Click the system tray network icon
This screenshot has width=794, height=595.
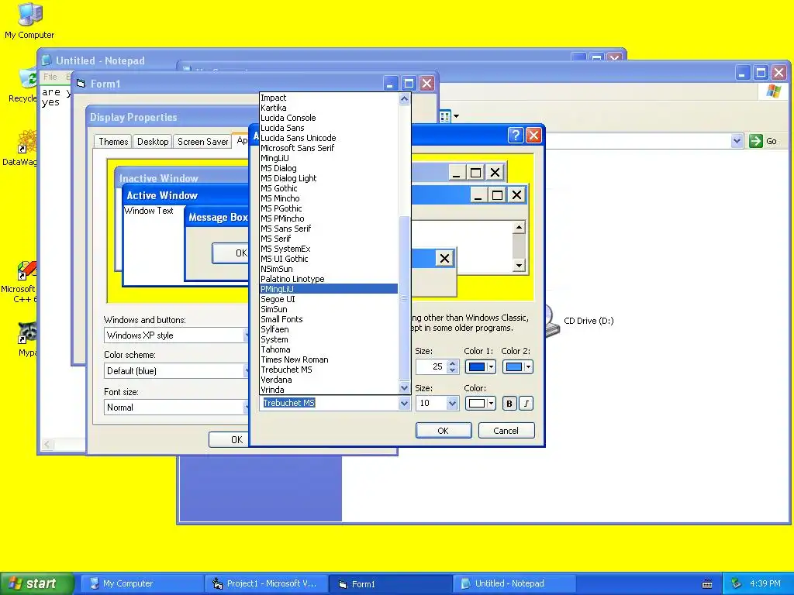737,584
